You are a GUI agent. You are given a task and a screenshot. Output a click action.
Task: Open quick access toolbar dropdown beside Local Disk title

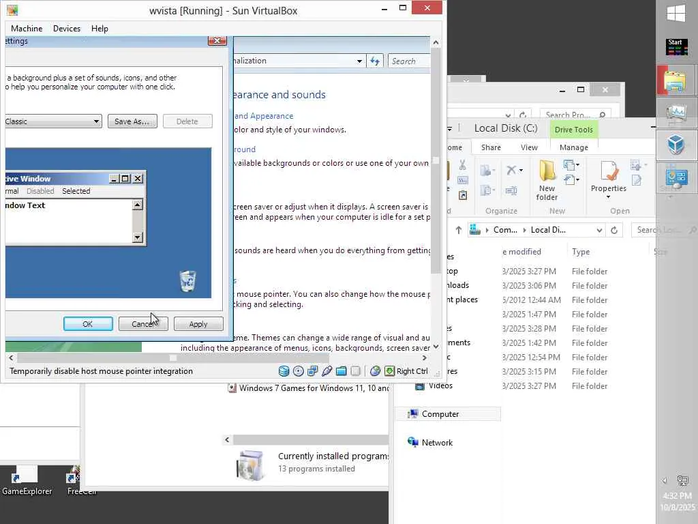tap(450, 129)
